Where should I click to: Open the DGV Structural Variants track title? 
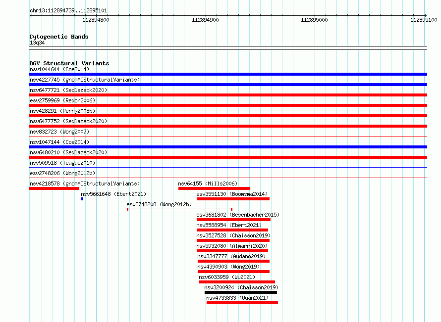tap(69, 63)
